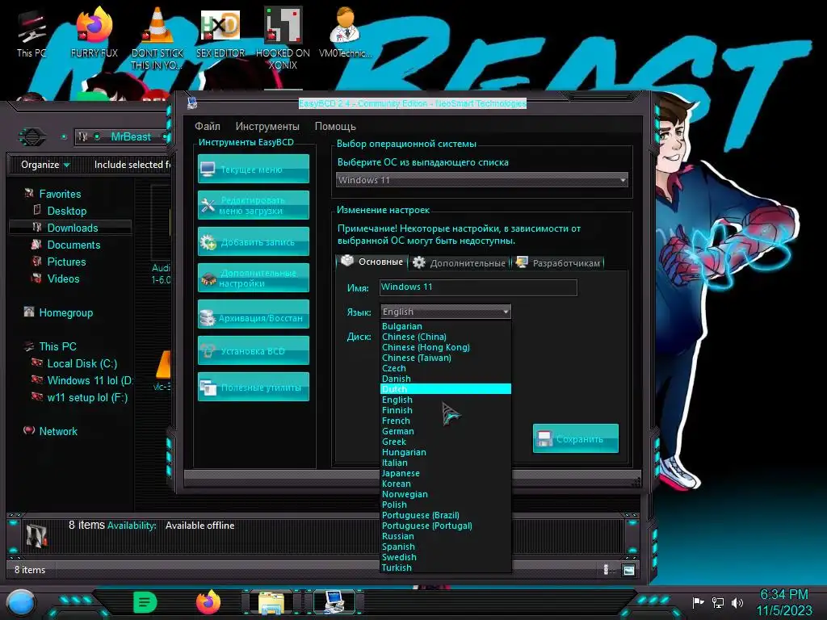Open the VLC cone desktop shortcut
The image size is (827, 620).
tap(157, 38)
